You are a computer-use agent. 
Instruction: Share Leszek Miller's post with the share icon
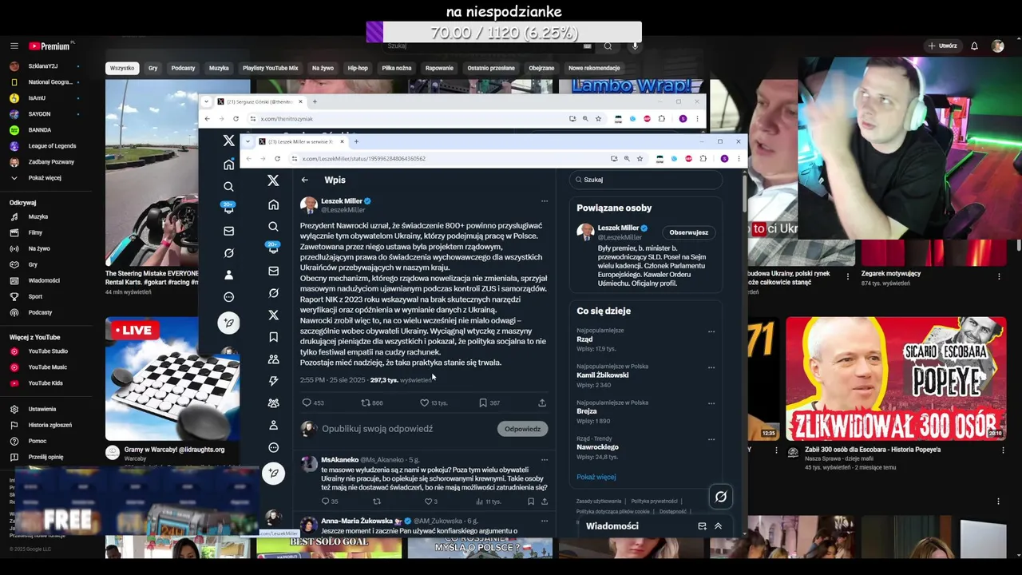tap(542, 402)
